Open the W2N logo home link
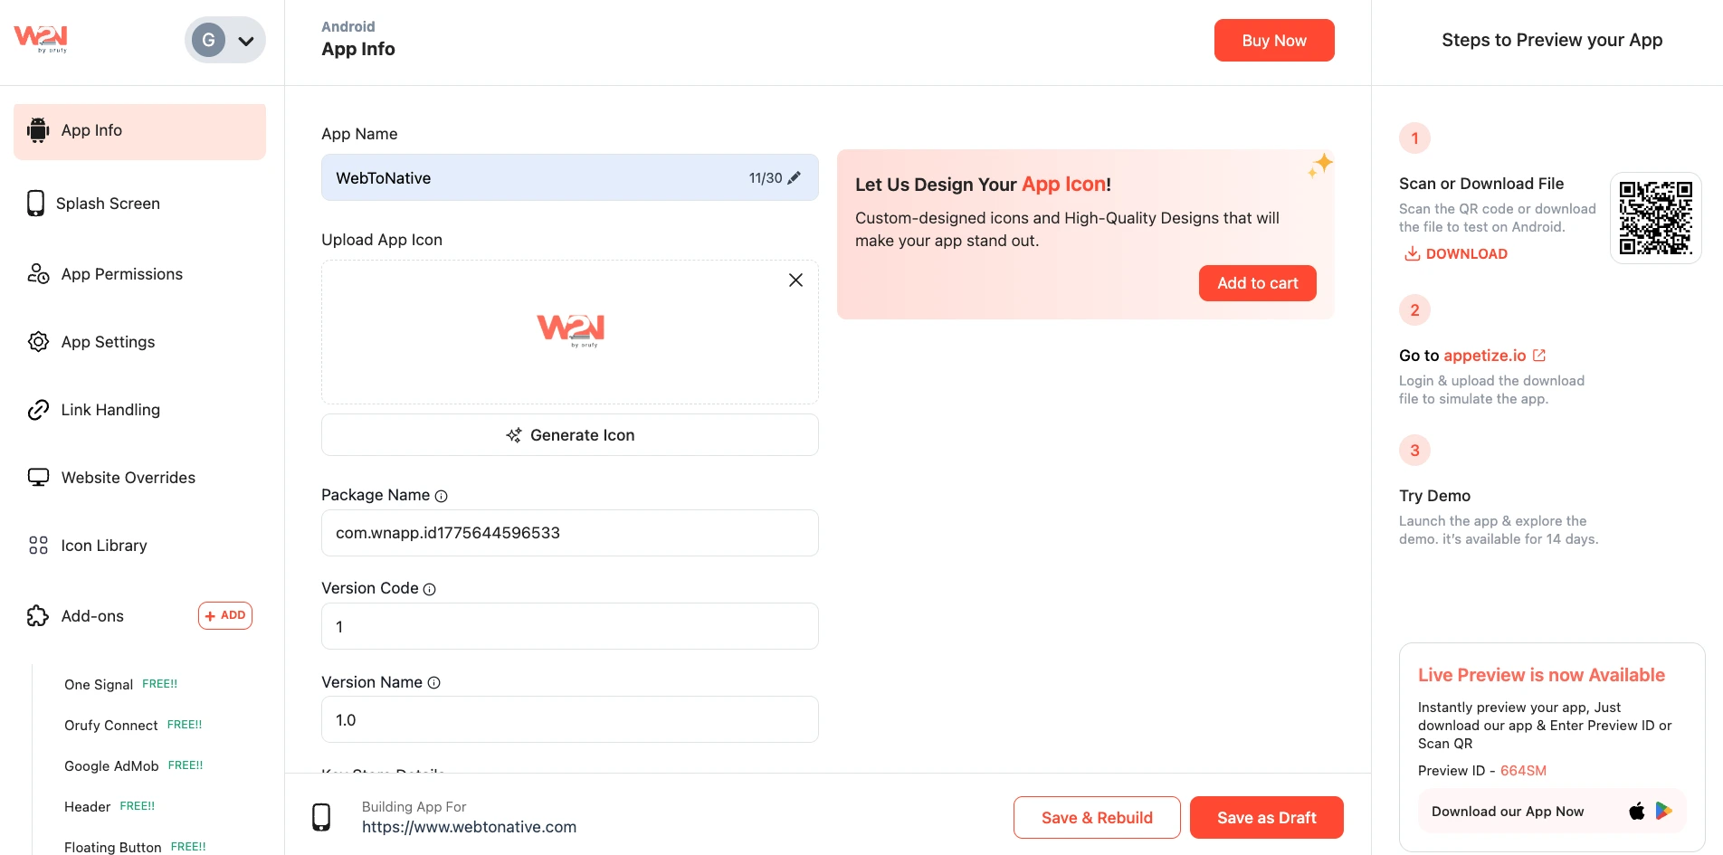Image resolution: width=1723 pixels, height=855 pixels. 41,38
